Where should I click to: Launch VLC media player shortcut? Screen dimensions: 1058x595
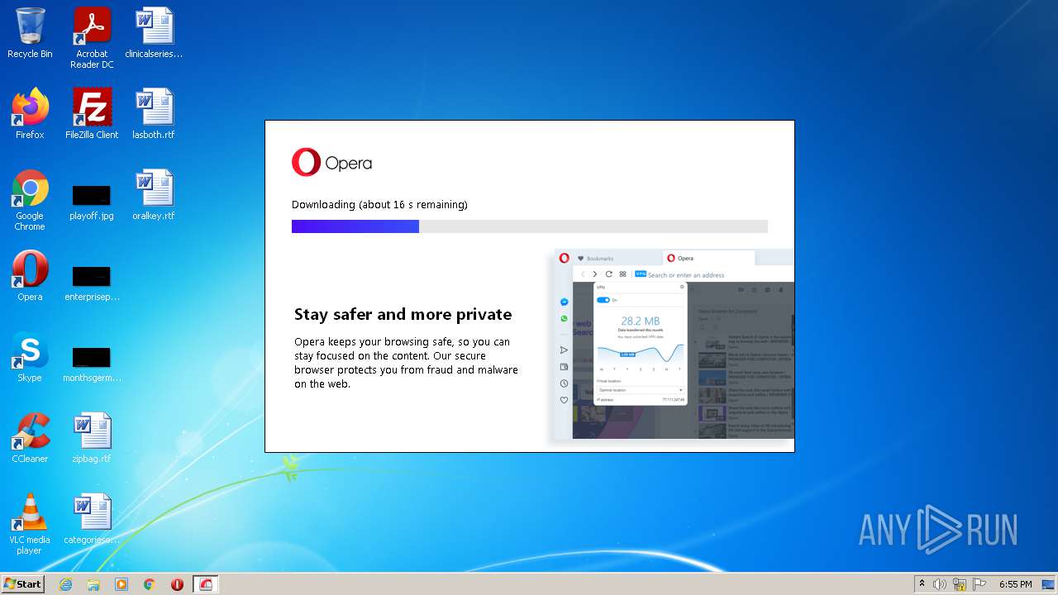pyautogui.click(x=30, y=524)
